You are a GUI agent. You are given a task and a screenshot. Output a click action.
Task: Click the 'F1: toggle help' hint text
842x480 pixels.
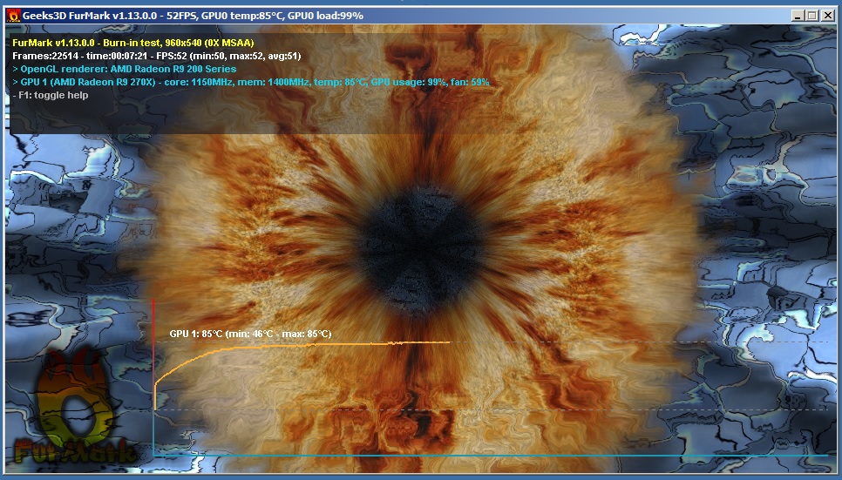coord(50,95)
